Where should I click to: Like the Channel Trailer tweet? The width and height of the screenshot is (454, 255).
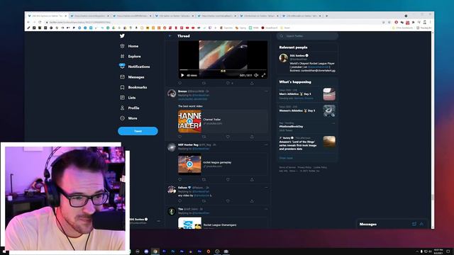pyautogui.click(x=228, y=137)
